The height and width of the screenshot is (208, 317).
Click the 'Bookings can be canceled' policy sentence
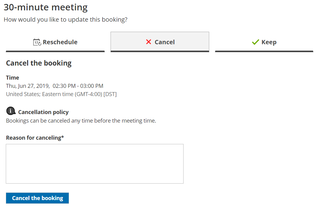click(81, 121)
